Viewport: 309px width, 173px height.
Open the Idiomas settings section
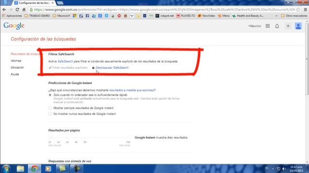[16, 61]
